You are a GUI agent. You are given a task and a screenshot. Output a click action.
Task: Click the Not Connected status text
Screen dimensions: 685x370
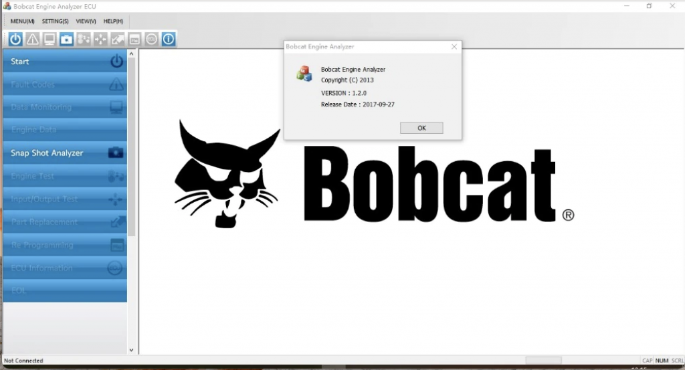pyautogui.click(x=23, y=361)
